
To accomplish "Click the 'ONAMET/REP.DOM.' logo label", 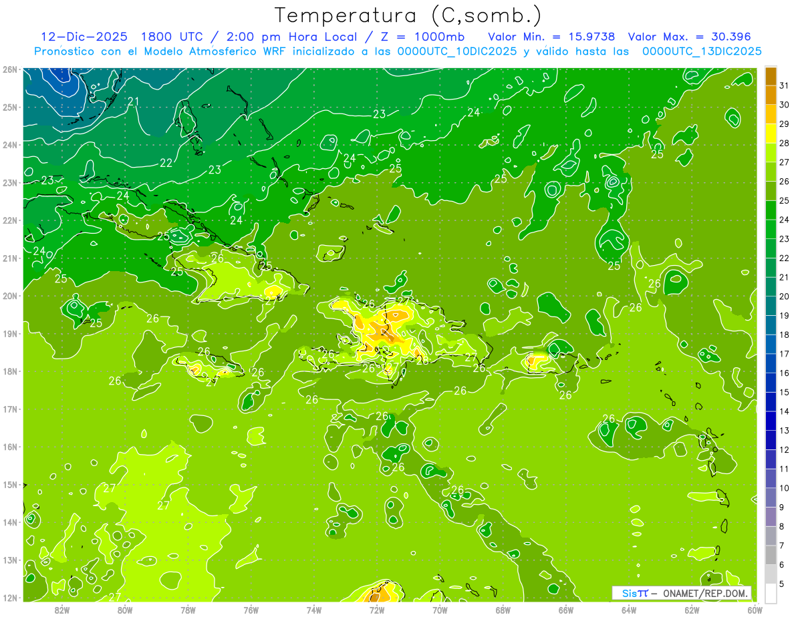I will [x=706, y=594].
